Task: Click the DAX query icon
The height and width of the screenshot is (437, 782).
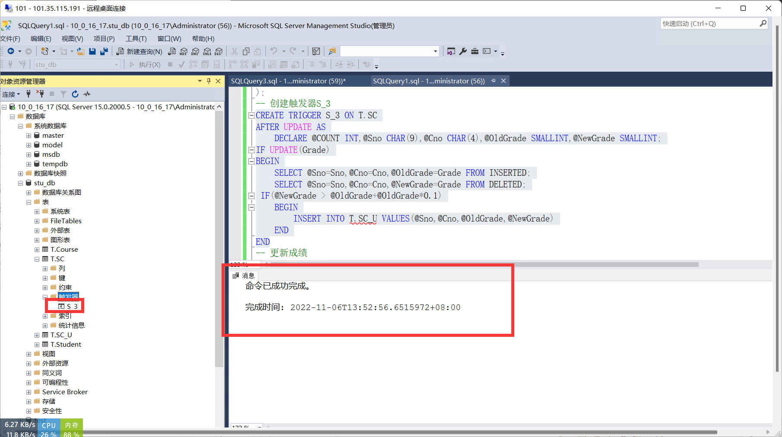Action: pos(218,51)
